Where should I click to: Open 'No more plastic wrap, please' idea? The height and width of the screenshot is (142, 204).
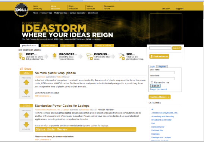point(55,73)
